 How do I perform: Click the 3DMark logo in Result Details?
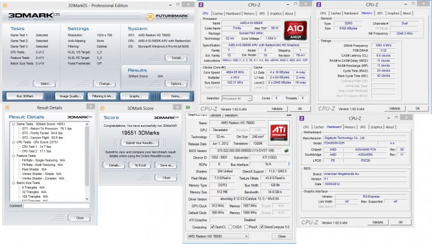[x=79, y=117]
